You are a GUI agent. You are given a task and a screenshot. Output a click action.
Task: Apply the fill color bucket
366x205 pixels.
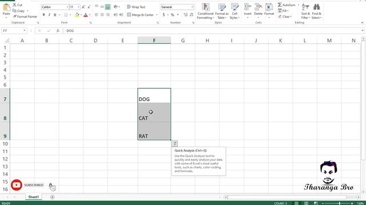[x=77, y=15]
